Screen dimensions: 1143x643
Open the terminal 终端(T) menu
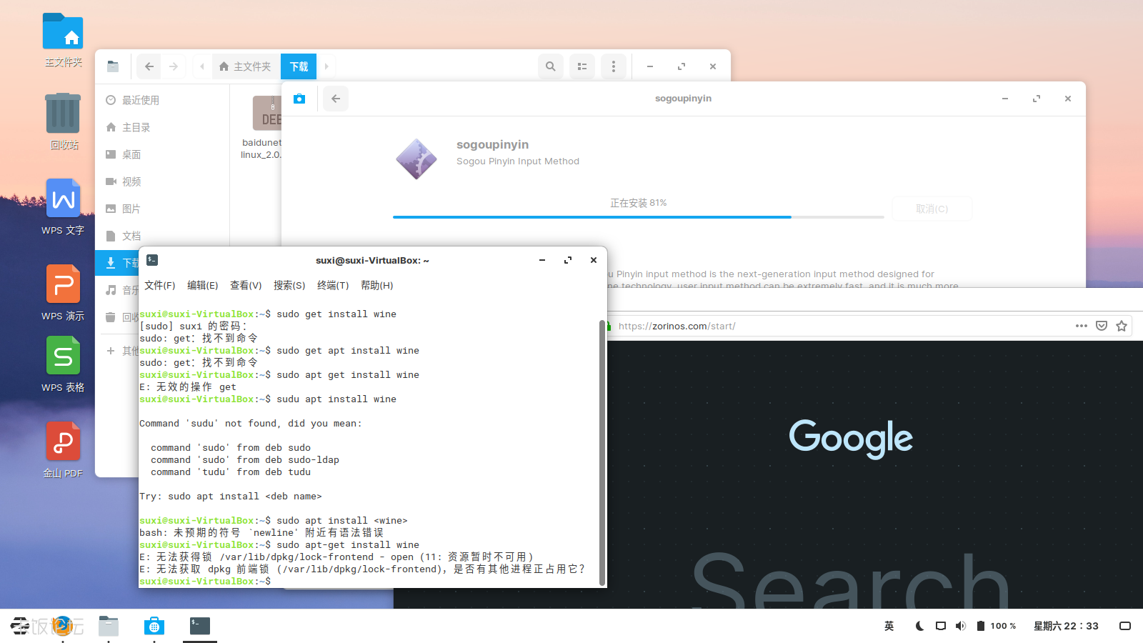333,285
